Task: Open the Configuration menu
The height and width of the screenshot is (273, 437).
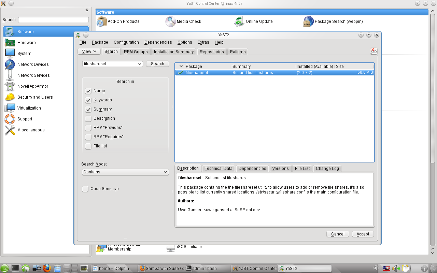Action: point(126,43)
